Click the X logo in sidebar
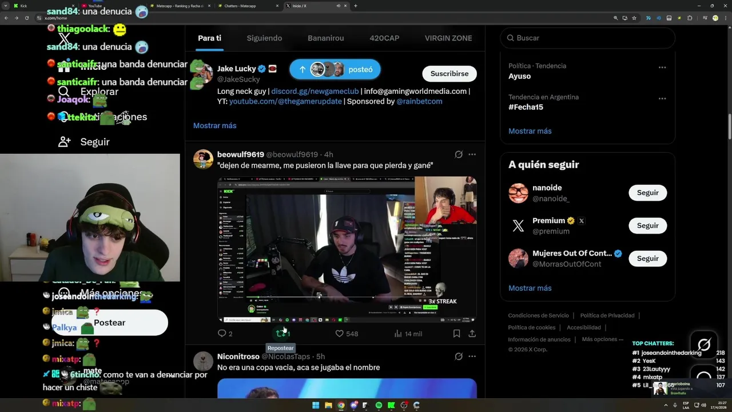Viewport: 732px width, 412px height. [65, 38]
